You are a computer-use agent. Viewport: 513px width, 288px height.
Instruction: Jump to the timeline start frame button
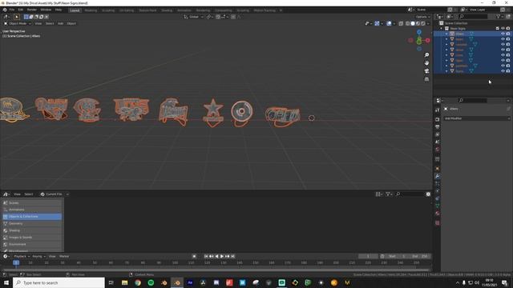click(206, 256)
